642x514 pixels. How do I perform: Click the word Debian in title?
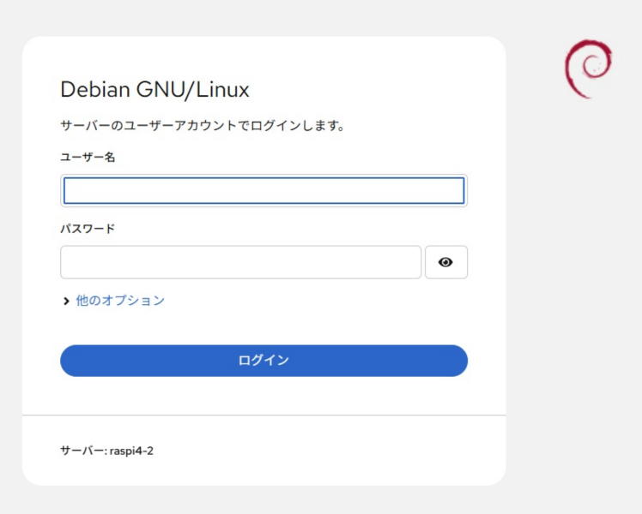[95, 89]
